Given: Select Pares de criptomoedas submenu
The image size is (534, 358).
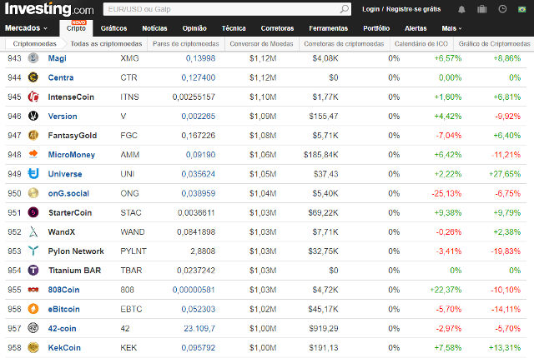Looking at the screenshot, I should (x=186, y=44).
